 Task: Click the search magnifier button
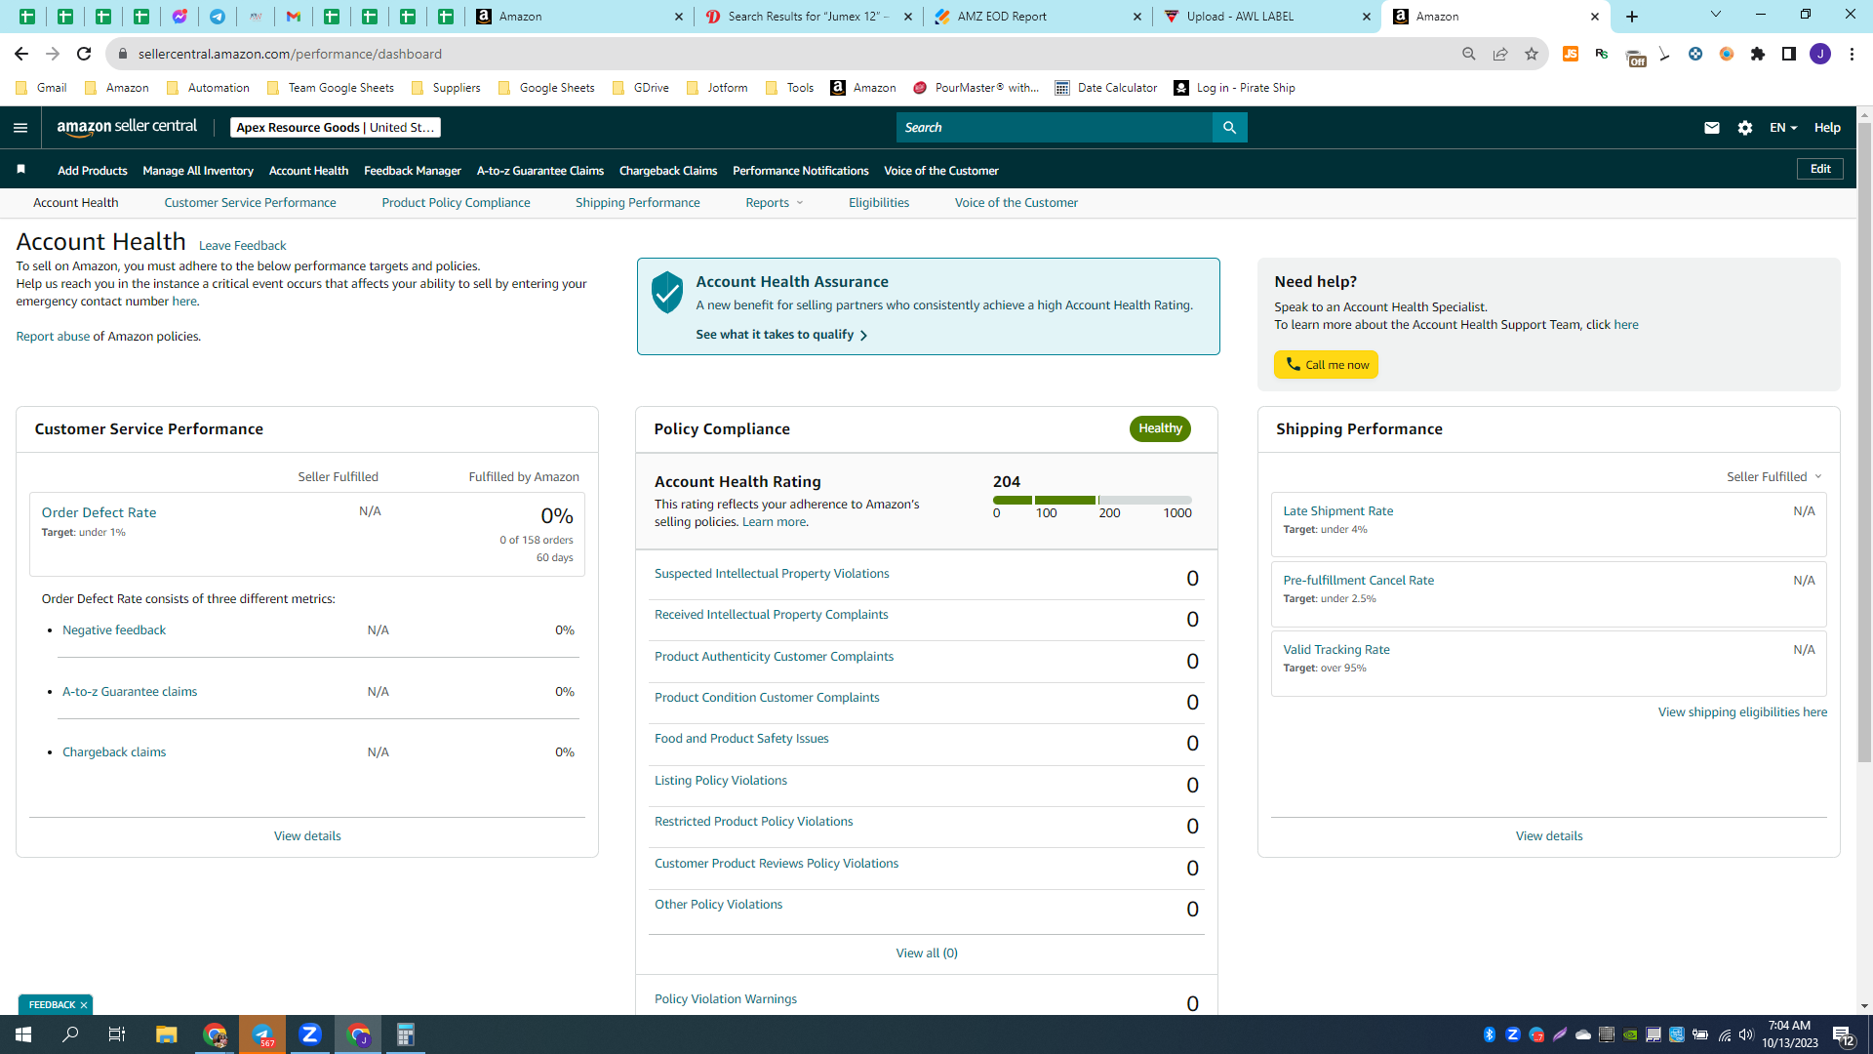coord(1229,128)
